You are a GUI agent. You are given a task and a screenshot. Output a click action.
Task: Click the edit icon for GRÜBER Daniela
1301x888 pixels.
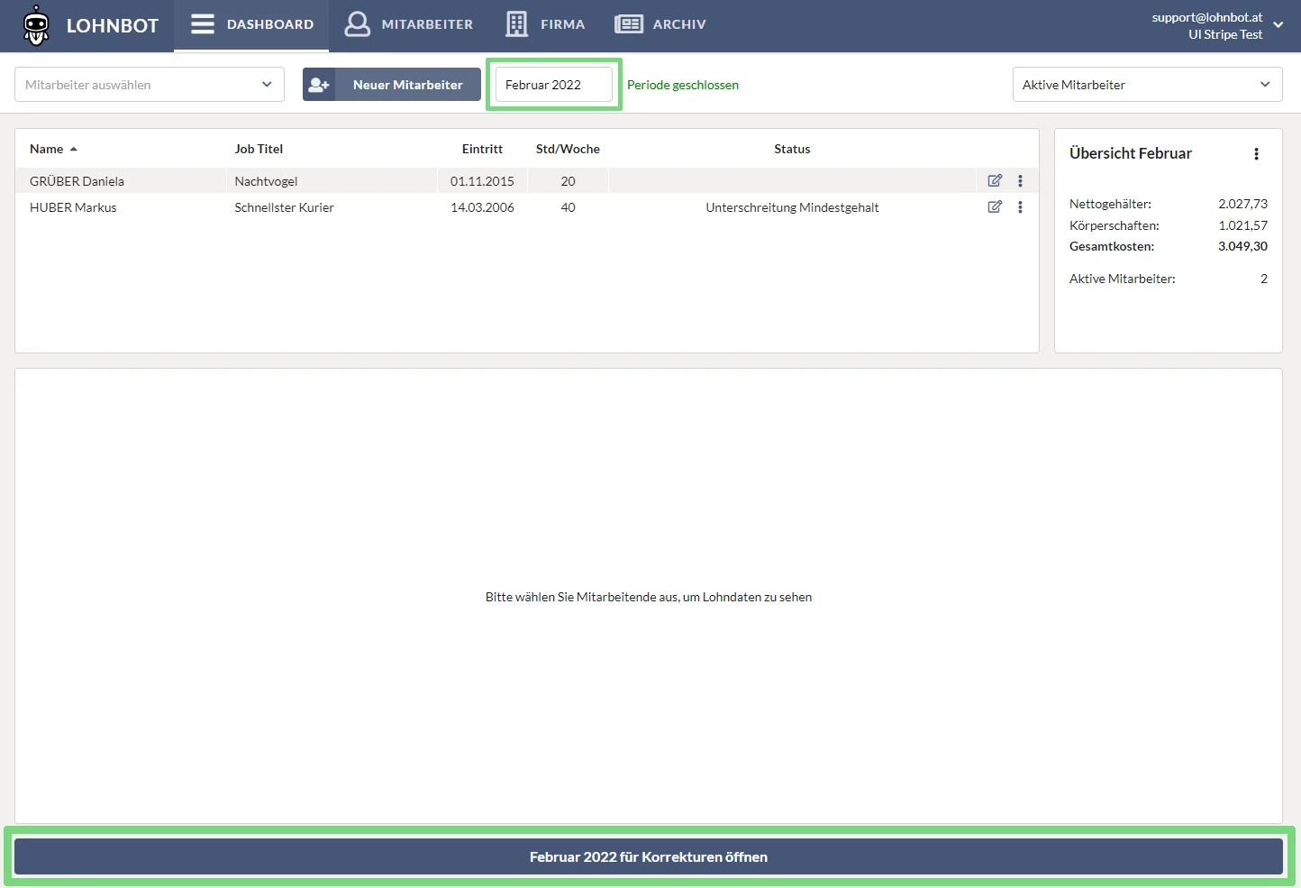click(x=995, y=180)
